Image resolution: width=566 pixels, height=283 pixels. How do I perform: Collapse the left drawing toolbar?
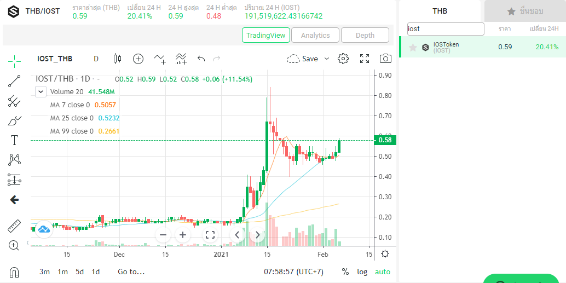coord(28,242)
